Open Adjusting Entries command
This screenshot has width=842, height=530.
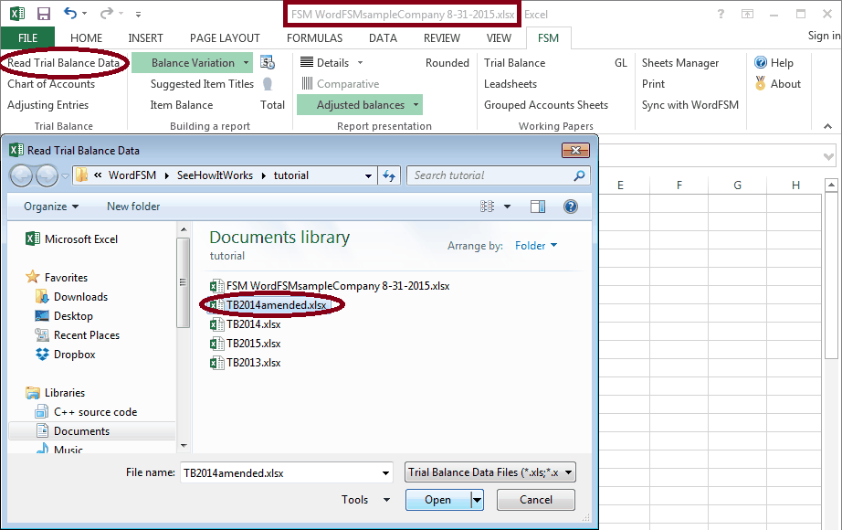pyautogui.click(x=47, y=105)
